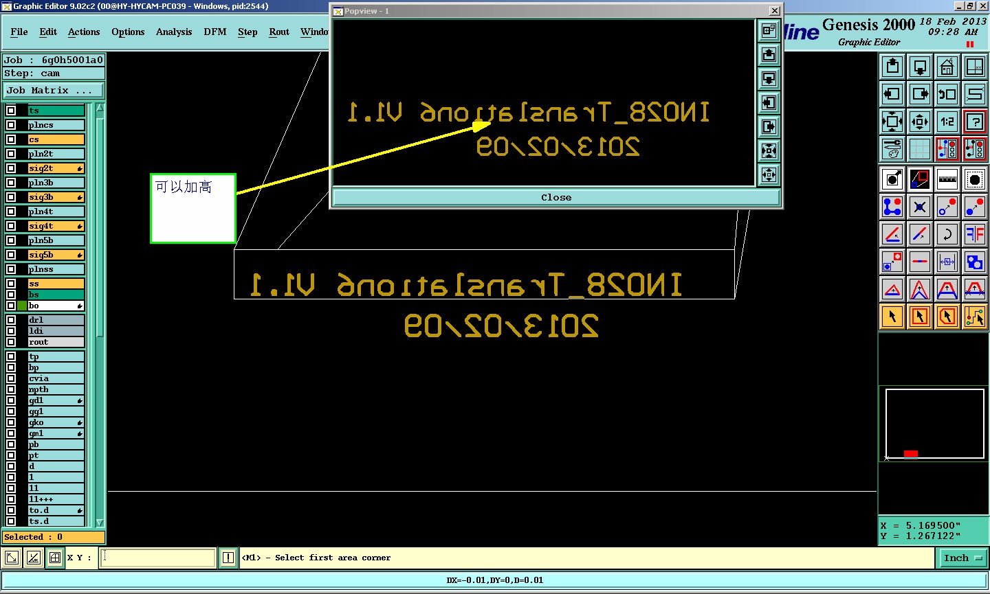
Task: Open the Rout menu
Action: (279, 32)
